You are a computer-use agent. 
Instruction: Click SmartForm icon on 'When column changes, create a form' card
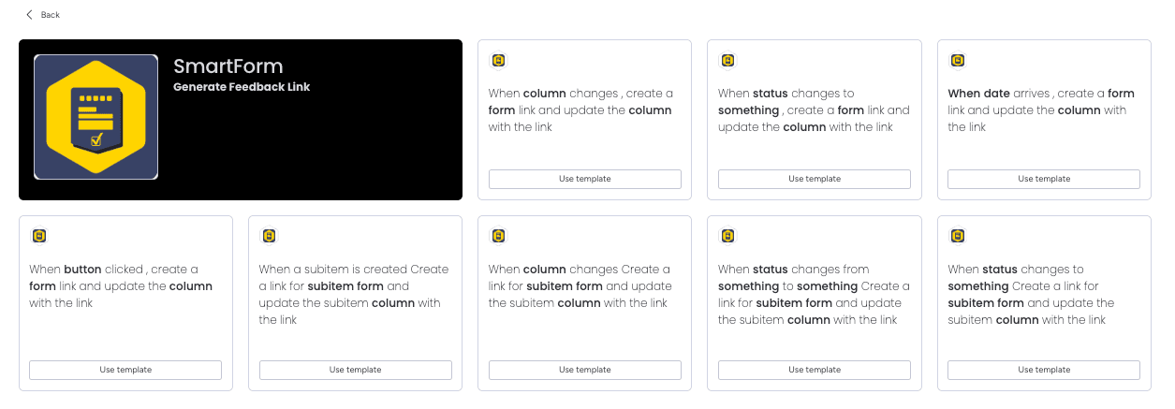tap(499, 60)
